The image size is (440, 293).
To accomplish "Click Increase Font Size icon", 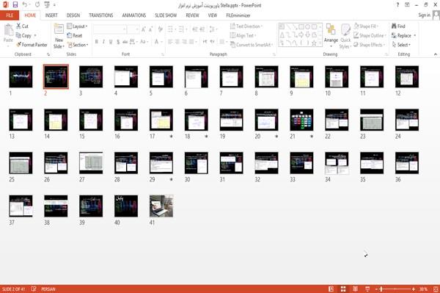I will (x=144, y=29).
